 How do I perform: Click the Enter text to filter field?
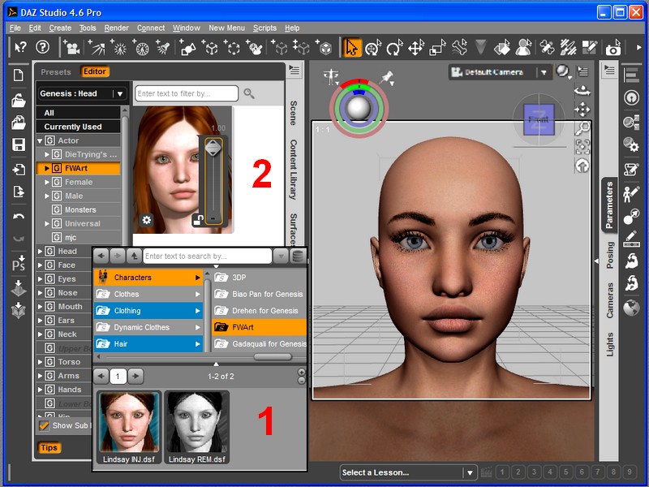click(x=187, y=93)
